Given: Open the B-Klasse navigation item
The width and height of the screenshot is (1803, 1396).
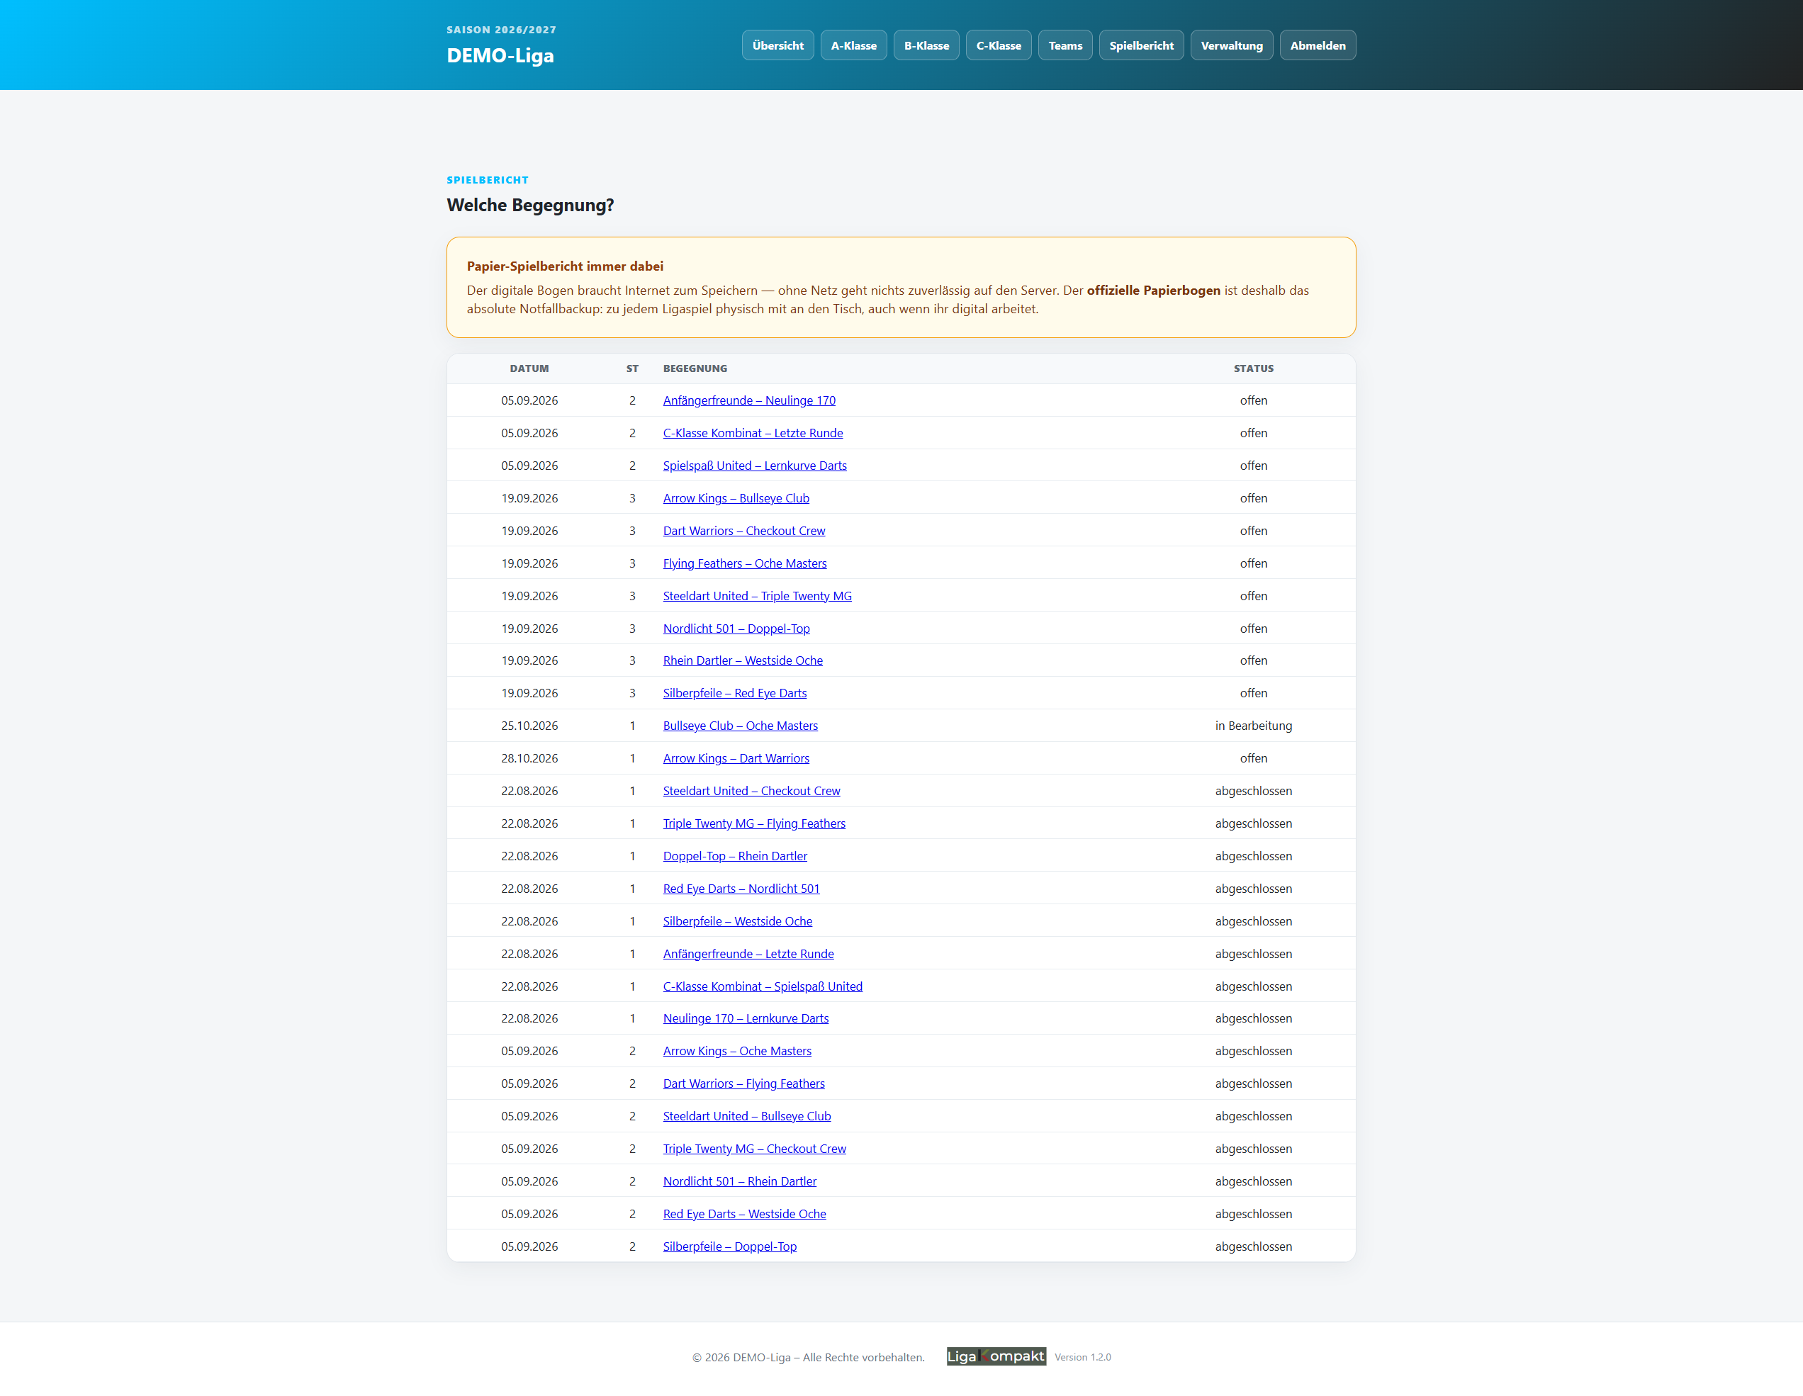Looking at the screenshot, I should [x=926, y=45].
